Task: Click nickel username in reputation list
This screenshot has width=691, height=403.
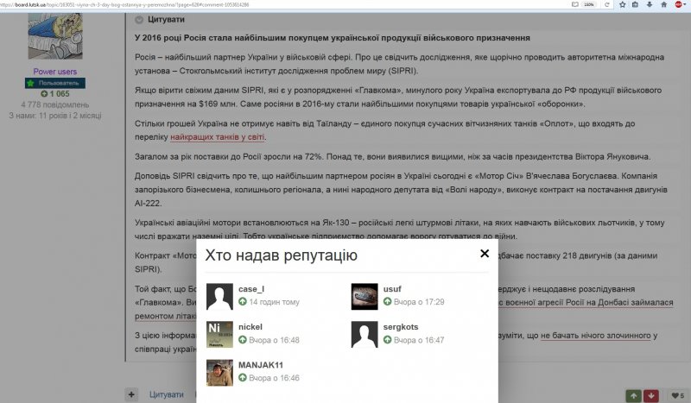Action: click(250, 327)
